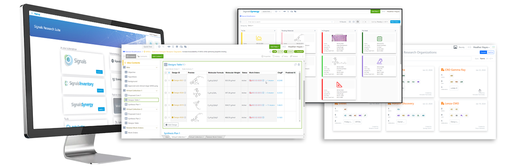Click the delete icon in Designs Table header
The image size is (514, 167).
(299, 64)
